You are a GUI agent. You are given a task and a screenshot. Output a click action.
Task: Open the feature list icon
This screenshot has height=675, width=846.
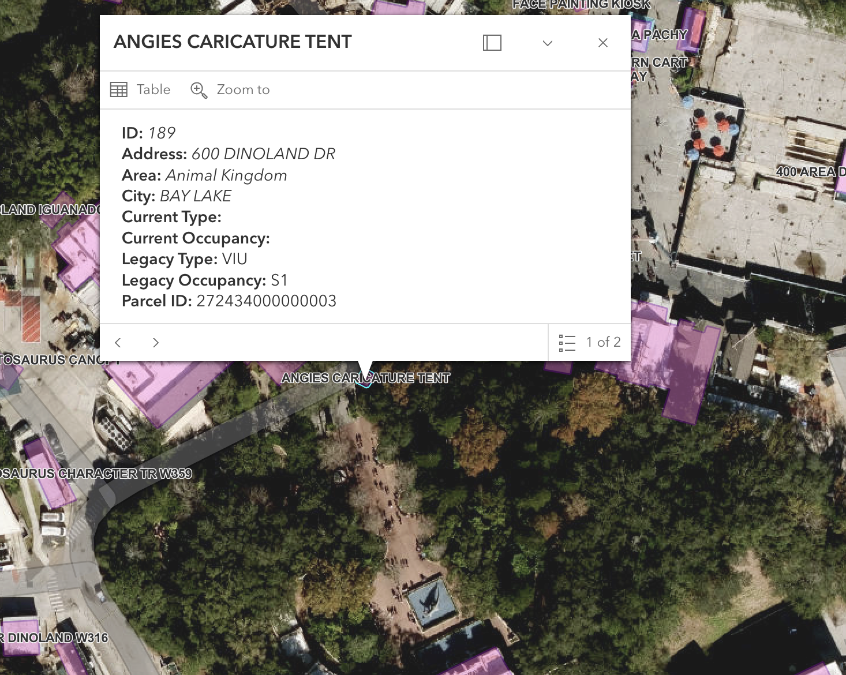(x=567, y=343)
